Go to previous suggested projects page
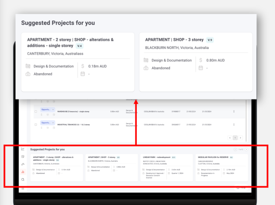This screenshot has width=275, height=205. point(235,149)
